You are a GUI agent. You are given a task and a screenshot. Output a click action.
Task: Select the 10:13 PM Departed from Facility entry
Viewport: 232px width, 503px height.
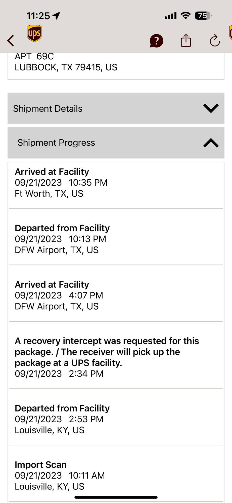[x=62, y=239]
